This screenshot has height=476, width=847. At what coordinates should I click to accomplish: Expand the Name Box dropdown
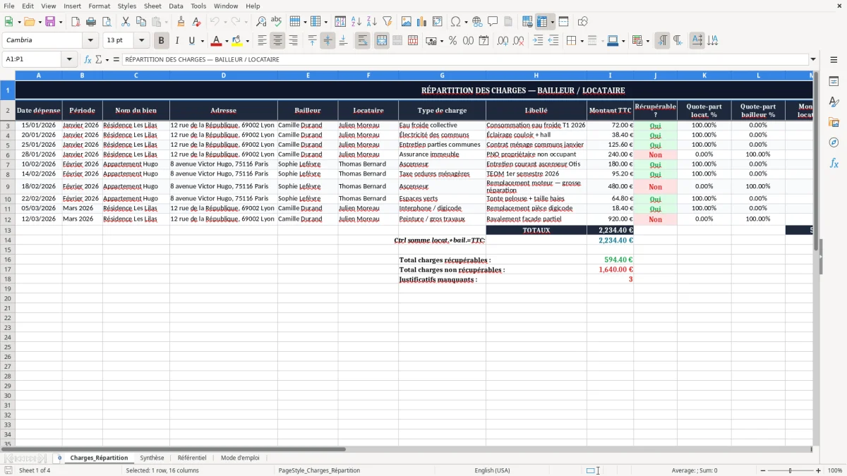coord(69,59)
